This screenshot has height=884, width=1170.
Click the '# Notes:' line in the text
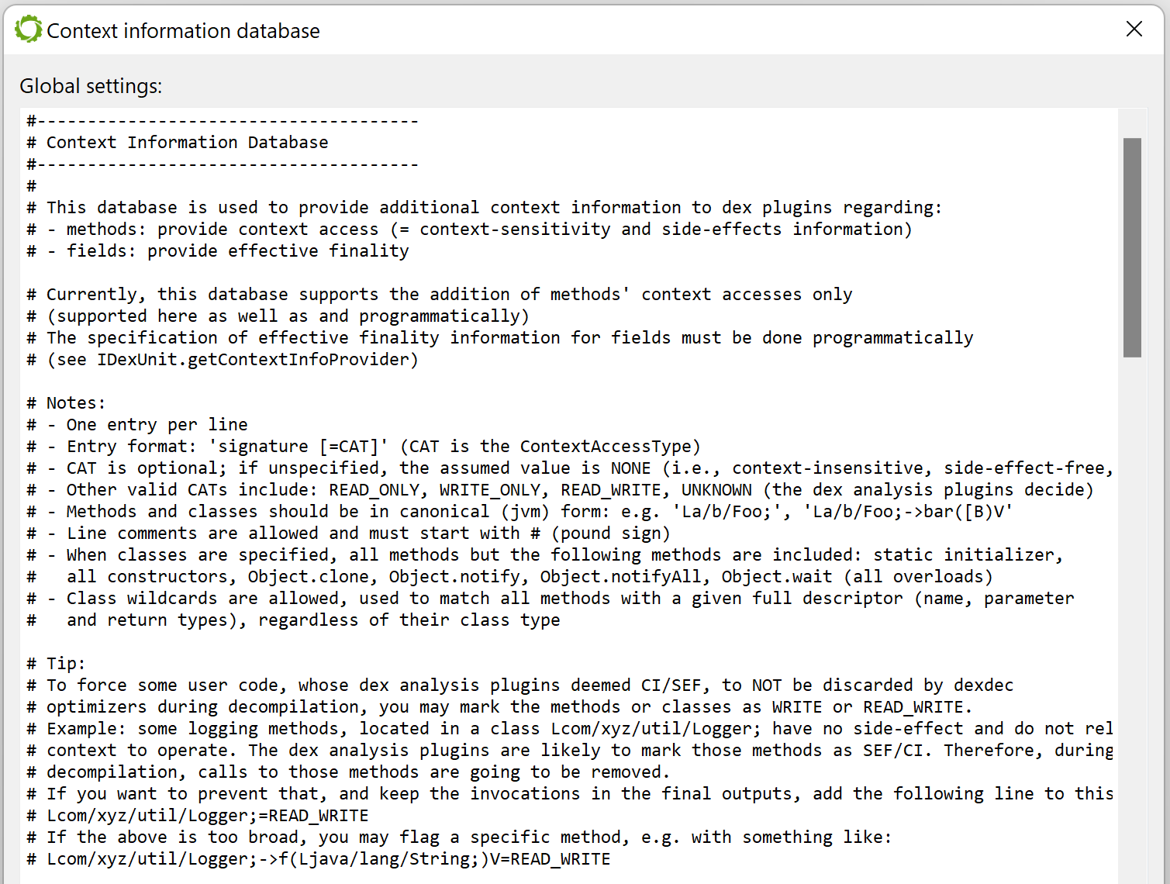pyautogui.click(x=66, y=402)
